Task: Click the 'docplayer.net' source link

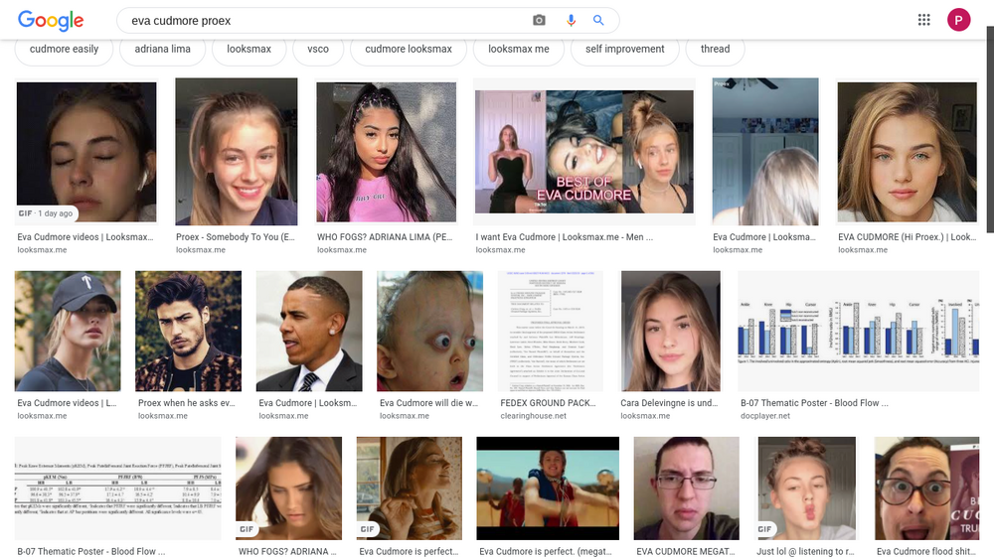Action: pyautogui.click(x=765, y=416)
